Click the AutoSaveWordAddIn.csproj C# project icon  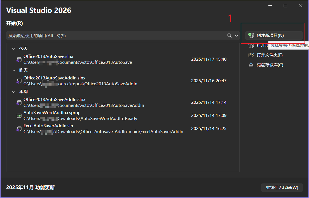pos(19,115)
